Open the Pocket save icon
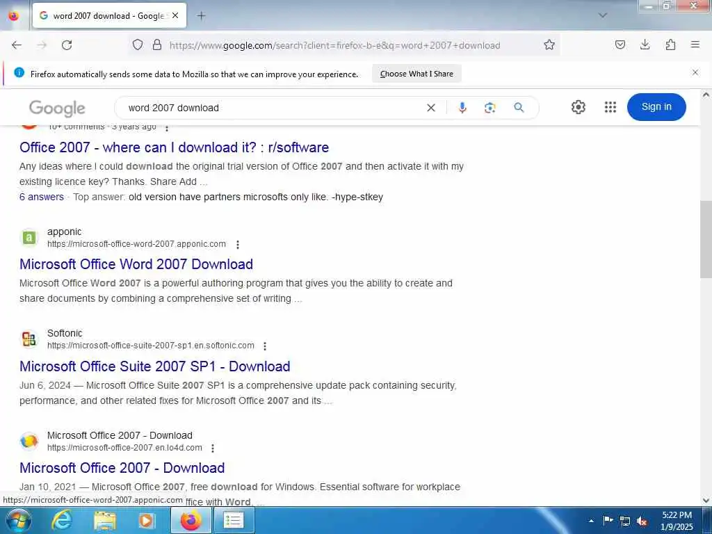This screenshot has width=712, height=534. tap(620, 44)
